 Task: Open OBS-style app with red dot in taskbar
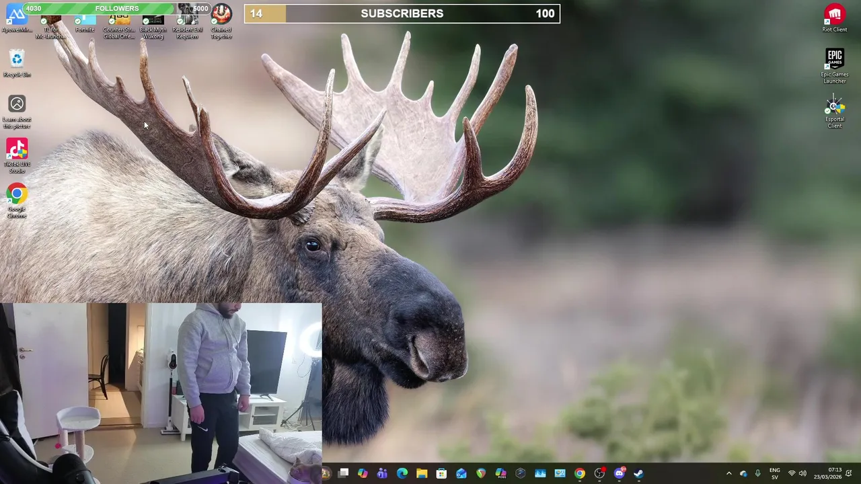[599, 474]
